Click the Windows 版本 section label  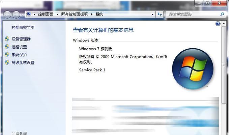click(86, 40)
